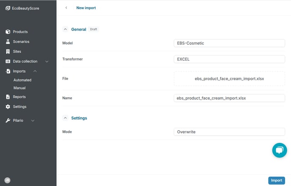Screen dimensions: 291x186
Task: Open the Model dropdown showing EBS-Cosmetic
Action: point(229,43)
